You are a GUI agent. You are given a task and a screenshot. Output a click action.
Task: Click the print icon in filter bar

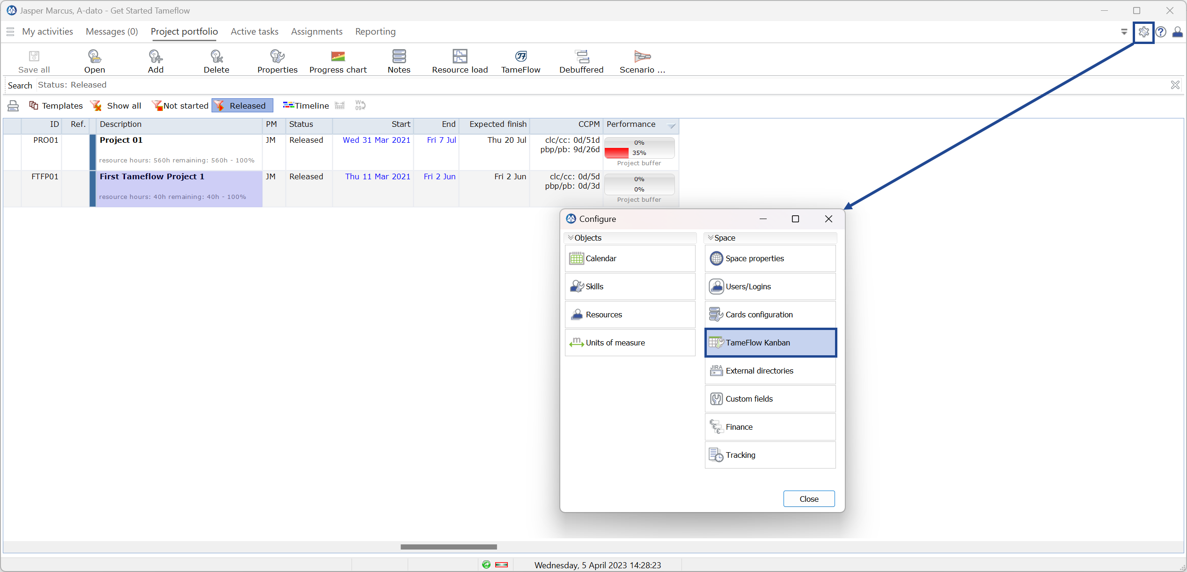pos(13,106)
